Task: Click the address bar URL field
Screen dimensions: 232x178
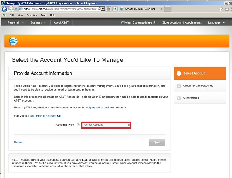Action: click(60, 9)
